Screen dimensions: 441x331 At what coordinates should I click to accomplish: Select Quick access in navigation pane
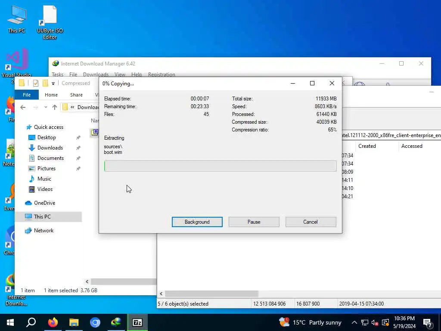click(48, 127)
